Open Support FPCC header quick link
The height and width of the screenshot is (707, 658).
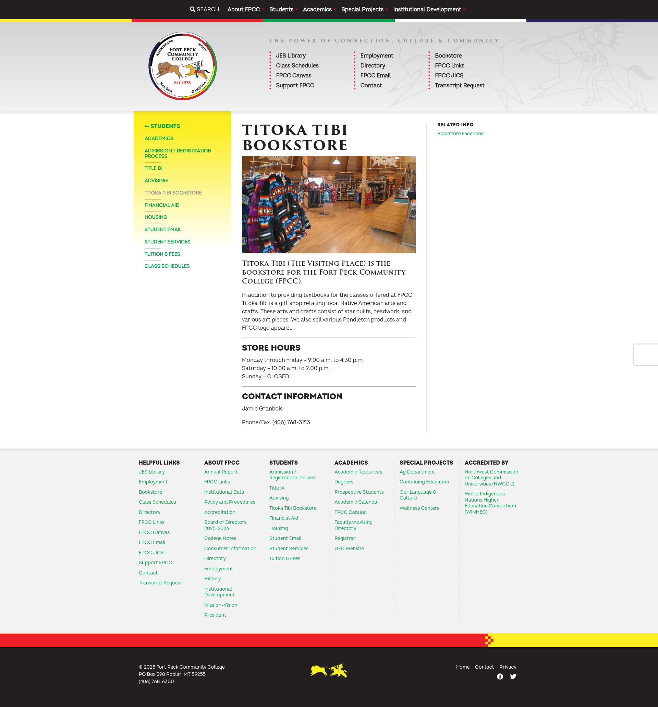(x=295, y=85)
